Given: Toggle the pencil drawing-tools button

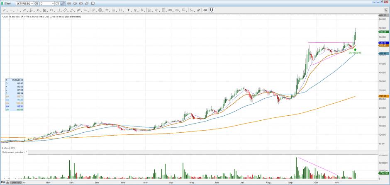Looking at the screenshot, I should (x=63, y=3).
